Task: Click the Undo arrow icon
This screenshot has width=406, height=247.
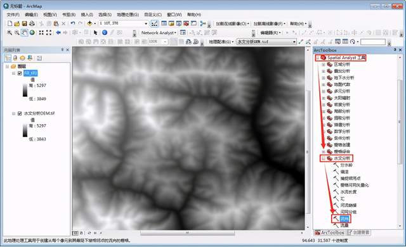Action: [73, 23]
